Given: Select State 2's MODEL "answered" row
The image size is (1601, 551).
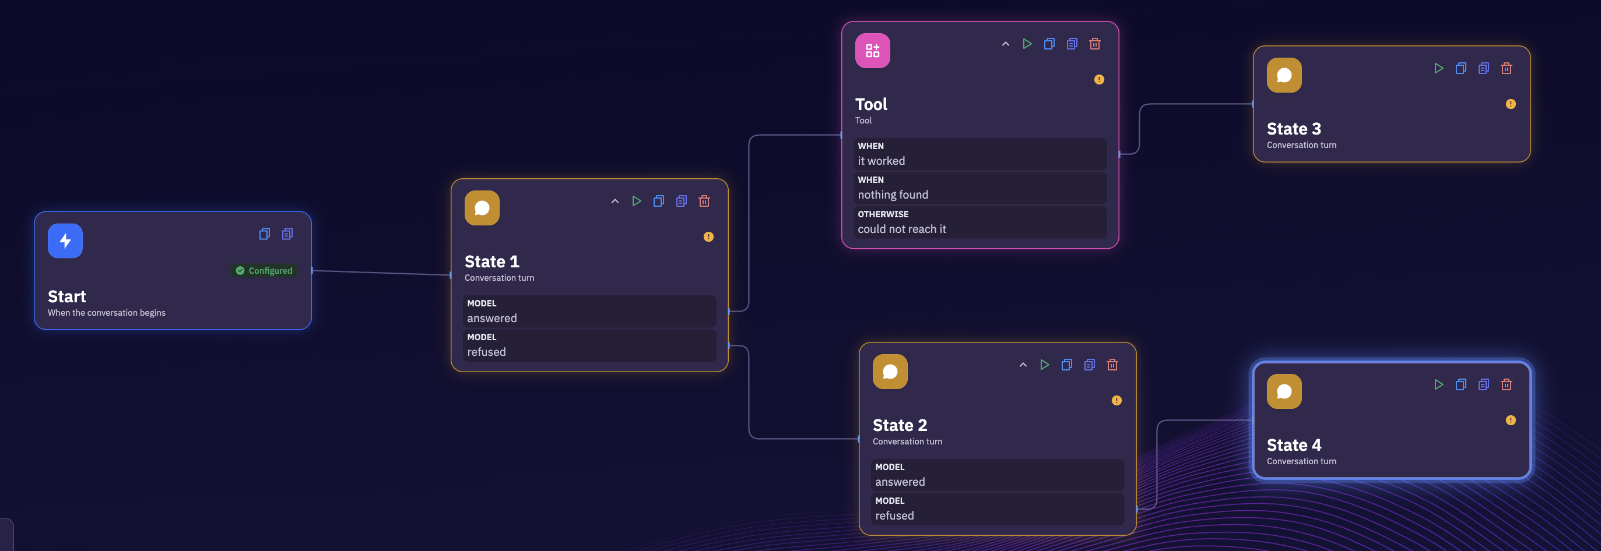Looking at the screenshot, I should 998,475.
